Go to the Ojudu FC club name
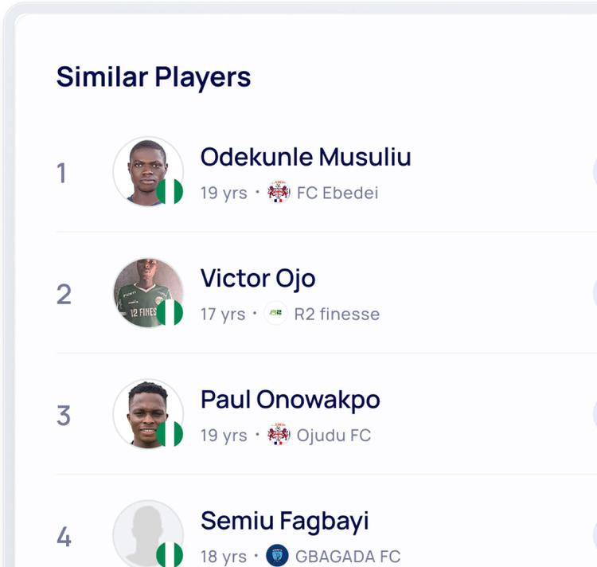This screenshot has width=597, height=567. tap(334, 435)
